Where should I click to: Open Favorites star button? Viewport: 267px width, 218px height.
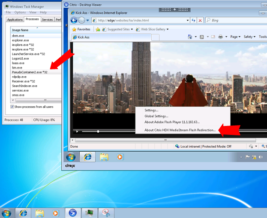(x=81, y=29)
